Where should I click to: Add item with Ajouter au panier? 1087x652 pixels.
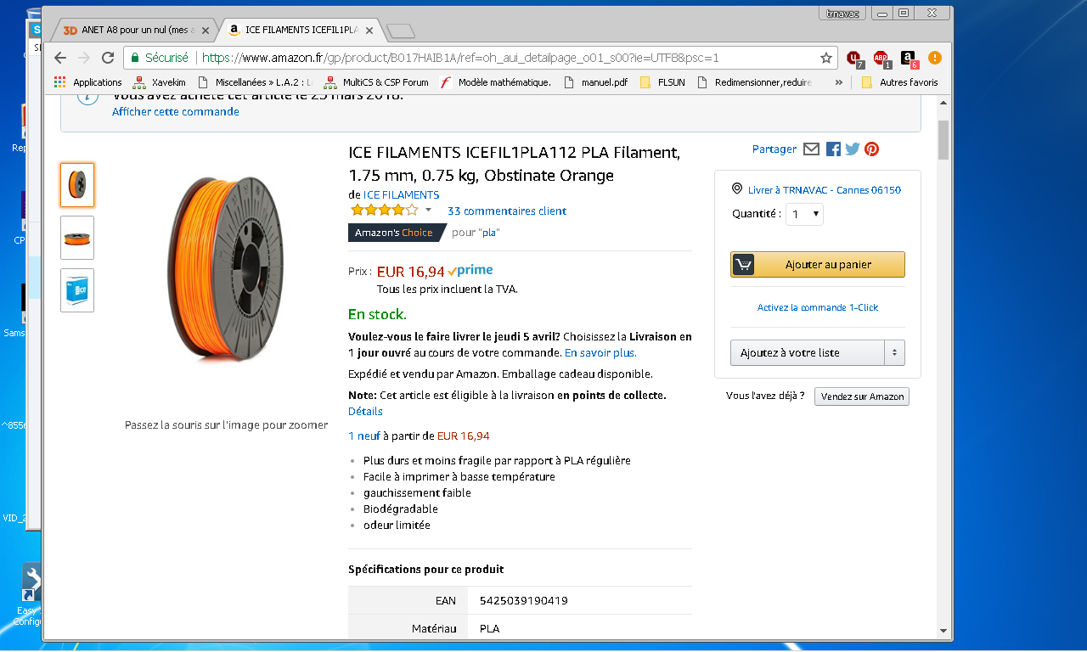coord(818,265)
